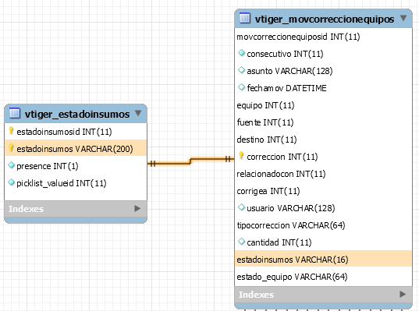Select the tipocorreccion VARCHAR(64) column
Viewport: 419px width, 311px height.
[x=323, y=225]
